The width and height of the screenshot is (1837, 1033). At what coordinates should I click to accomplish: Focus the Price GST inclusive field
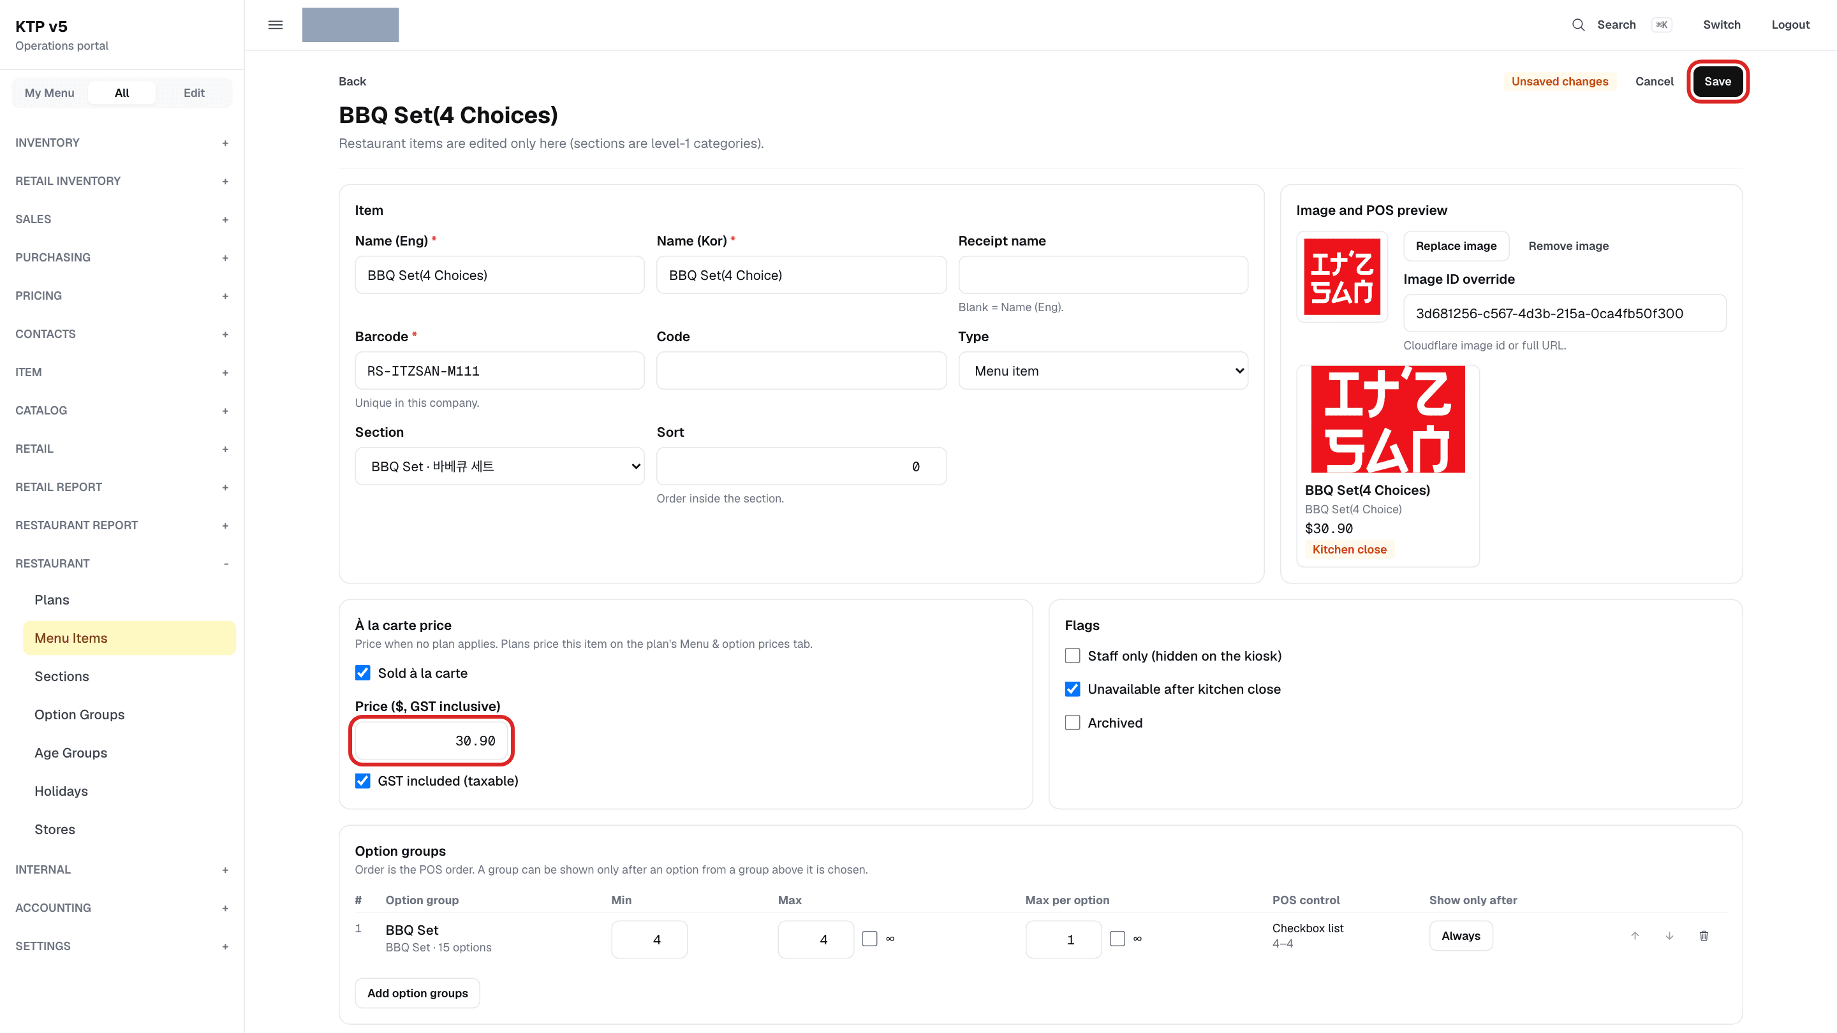tap(431, 741)
